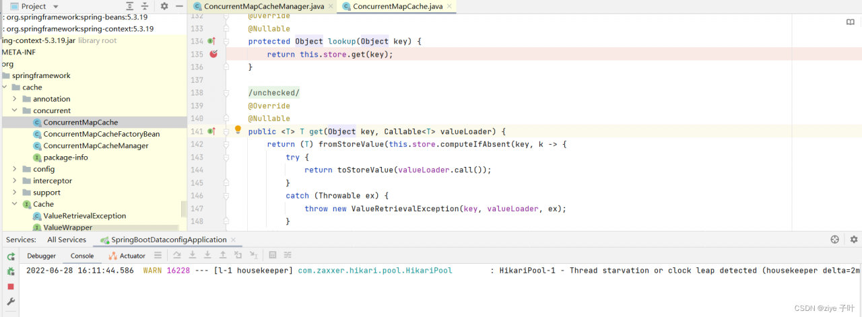Image resolution: width=862 pixels, height=317 pixels.
Task: Click the Services target crosshair icon
Action: 835,240
